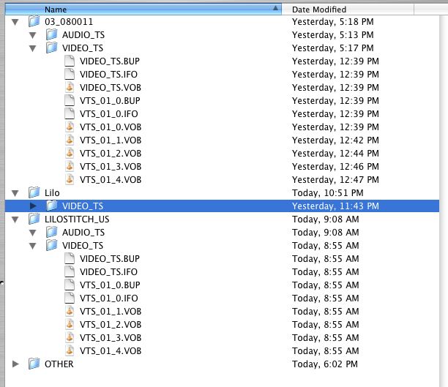Viewport: 448px width, 387px height.
Task: Click VTS_01_0.BUP file icon dated Today 8:55 AM
Action: pyautogui.click(x=70, y=285)
